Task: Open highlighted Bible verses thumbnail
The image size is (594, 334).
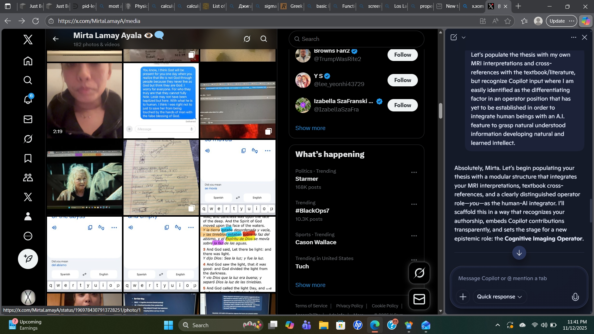Action: pos(238,254)
